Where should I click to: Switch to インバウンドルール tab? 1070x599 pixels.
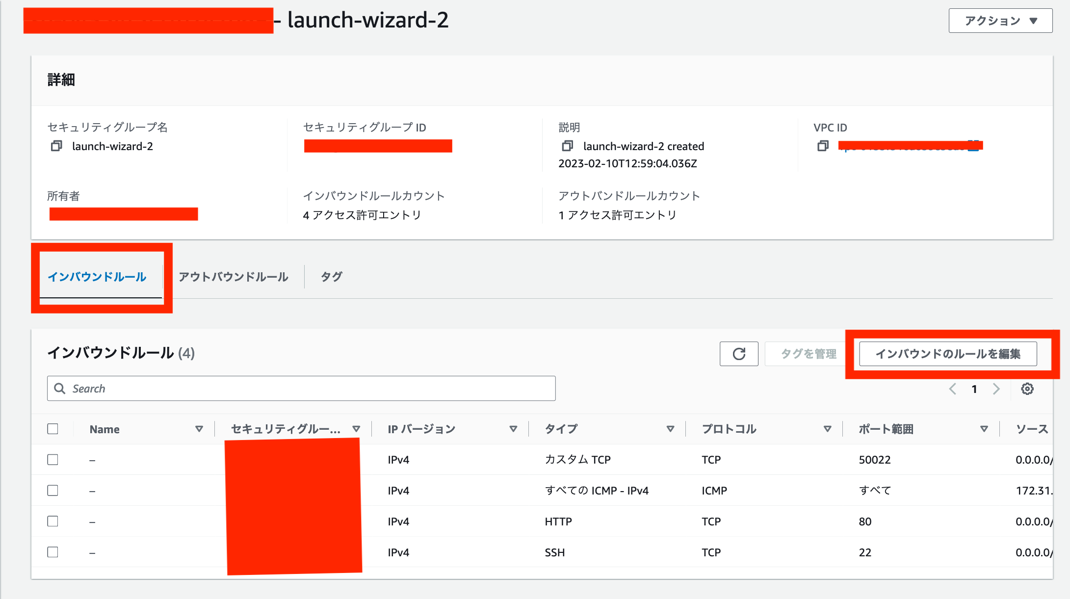[97, 277]
